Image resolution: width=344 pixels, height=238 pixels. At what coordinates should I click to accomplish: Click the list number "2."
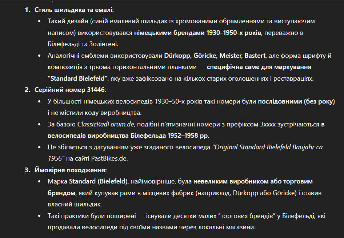point(28,90)
